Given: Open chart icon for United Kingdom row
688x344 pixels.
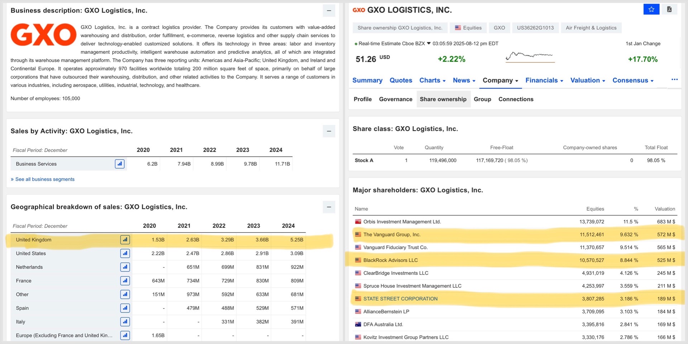Looking at the screenshot, I should [x=125, y=240].
